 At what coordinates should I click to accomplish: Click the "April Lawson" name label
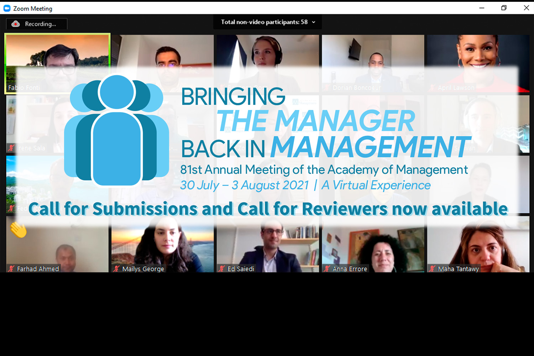[456, 88]
